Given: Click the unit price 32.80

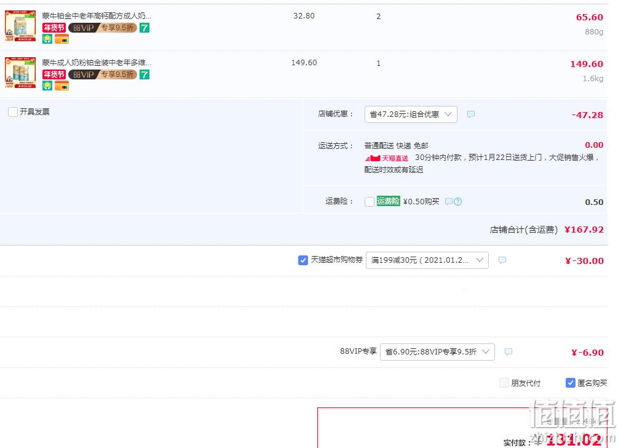Looking at the screenshot, I should coord(304,16).
